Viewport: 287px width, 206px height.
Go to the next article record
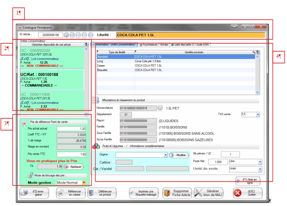[84, 35]
